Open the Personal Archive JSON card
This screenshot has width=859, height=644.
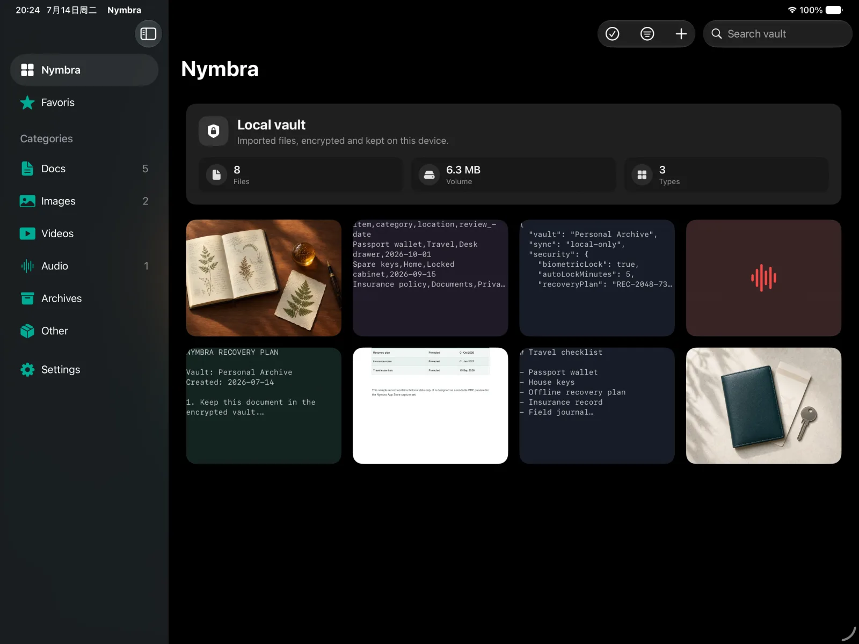click(597, 278)
